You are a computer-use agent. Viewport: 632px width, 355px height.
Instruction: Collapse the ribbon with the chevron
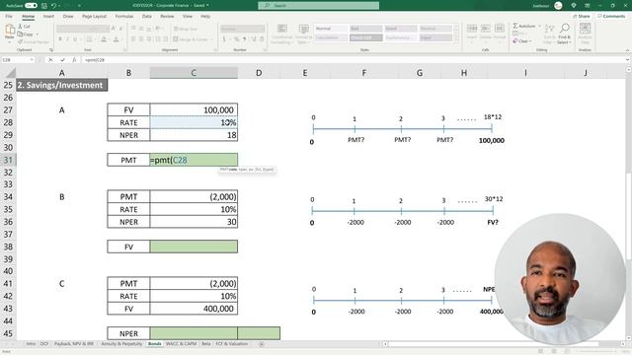click(627, 50)
